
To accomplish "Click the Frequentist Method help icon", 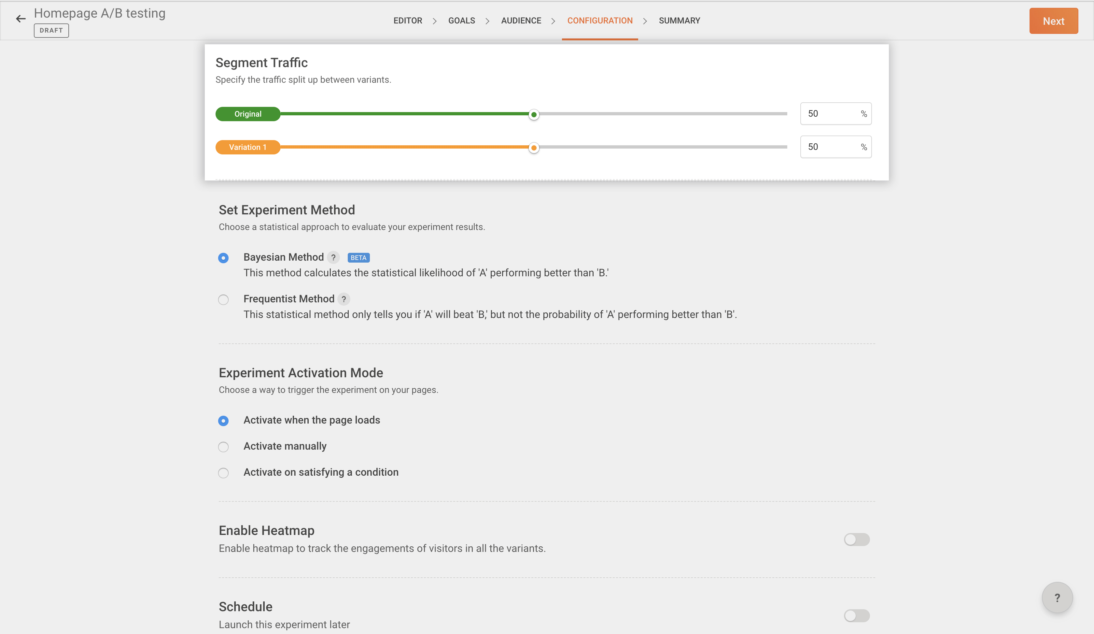I will [344, 299].
